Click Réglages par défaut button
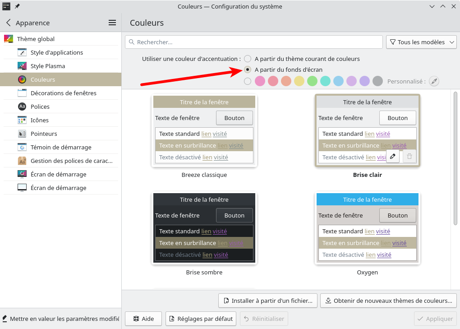Image resolution: width=460 pixels, height=329 pixels. tap(201, 319)
